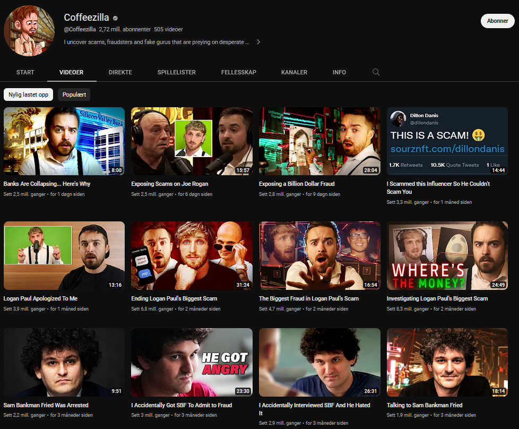Click the 'Exposing Scams on Joe Rogan' title
Viewport: 519px width, 429px height.
[x=169, y=184]
